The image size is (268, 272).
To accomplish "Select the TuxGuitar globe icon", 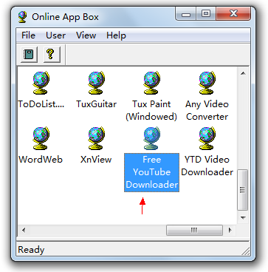I will tap(96, 83).
